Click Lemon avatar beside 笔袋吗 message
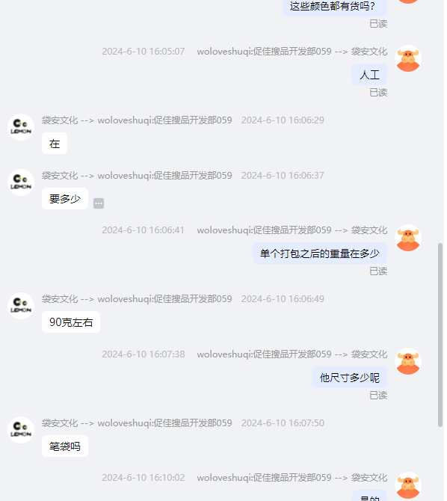 (21, 429)
